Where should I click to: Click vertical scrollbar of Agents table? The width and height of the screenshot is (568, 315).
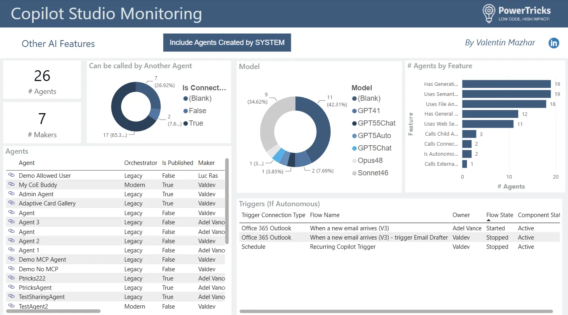[x=227, y=201]
